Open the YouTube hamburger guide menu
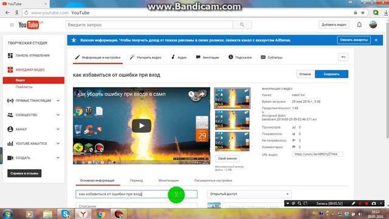The width and height of the screenshot is (389, 219). [12, 25]
